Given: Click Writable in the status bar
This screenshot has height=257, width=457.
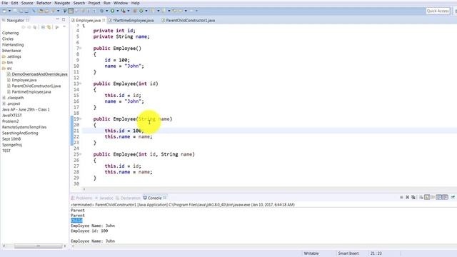Looking at the screenshot, I should click(311, 253).
